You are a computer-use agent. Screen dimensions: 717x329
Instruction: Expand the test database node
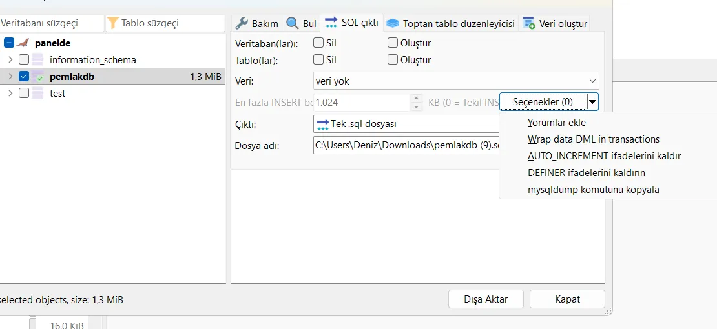(x=10, y=94)
